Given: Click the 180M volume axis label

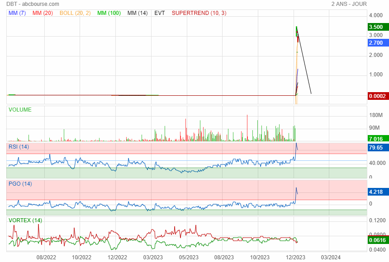Looking at the screenshot, I should point(376,115).
